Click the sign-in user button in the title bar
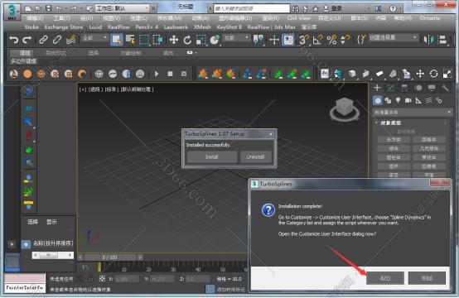Screen dimensions: 459x298 332,8
